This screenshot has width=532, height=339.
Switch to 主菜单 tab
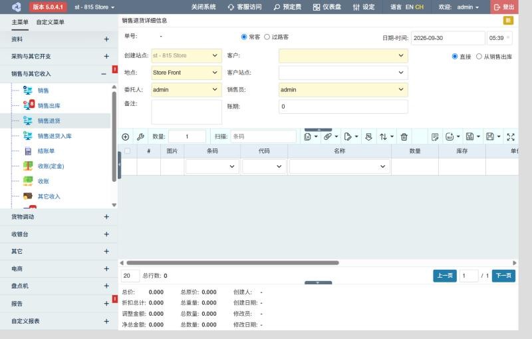tap(20, 22)
